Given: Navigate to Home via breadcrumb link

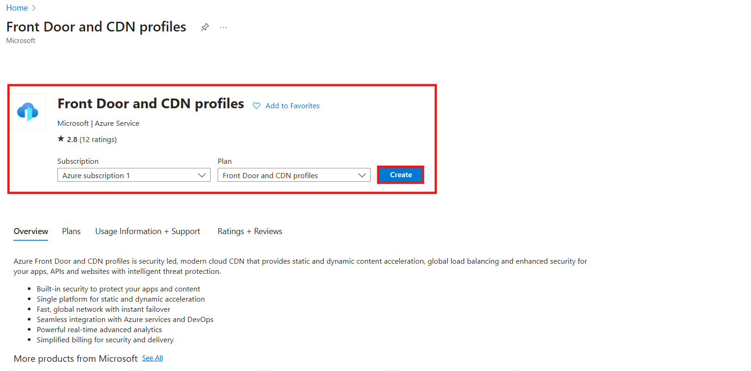Looking at the screenshot, I should click(x=17, y=7).
